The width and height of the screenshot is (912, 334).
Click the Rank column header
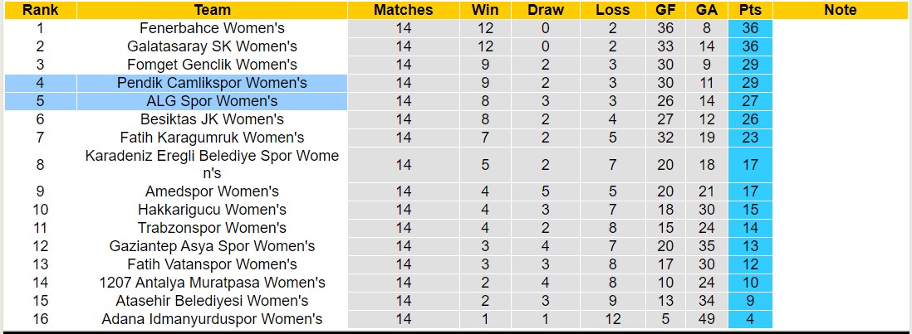pyautogui.click(x=39, y=10)
